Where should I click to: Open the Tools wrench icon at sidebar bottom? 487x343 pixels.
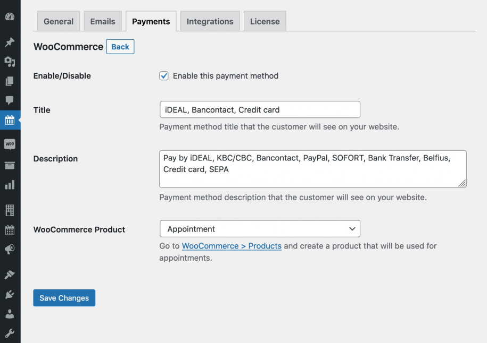[10, 333]
